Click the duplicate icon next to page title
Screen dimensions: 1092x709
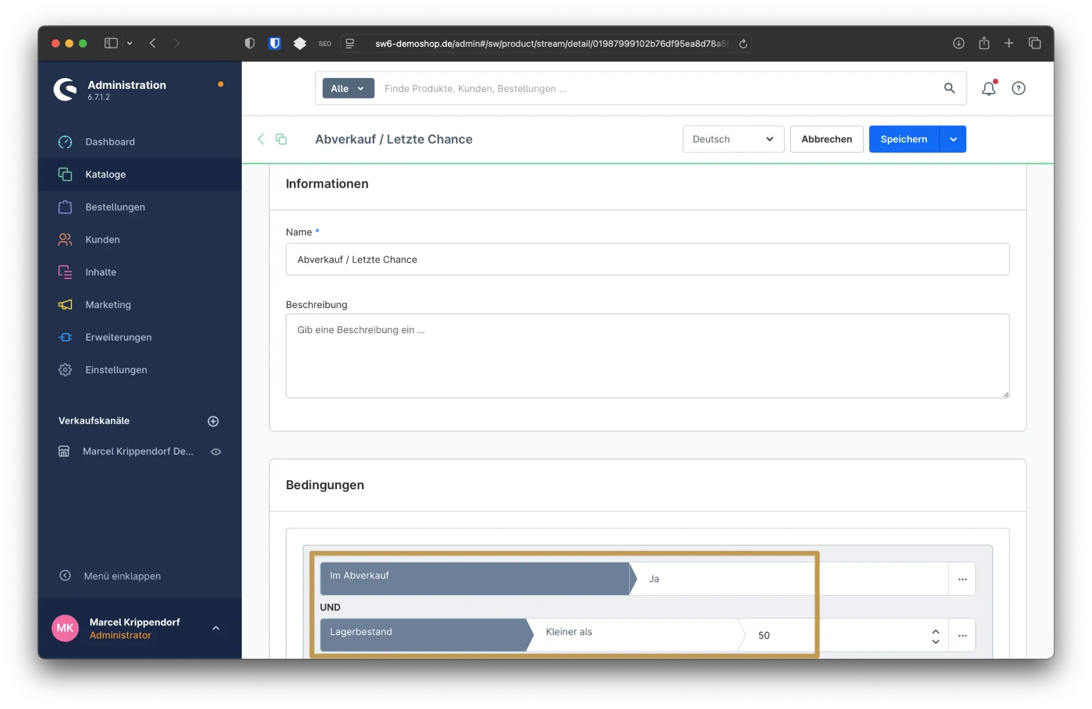(x=281, y=139)
